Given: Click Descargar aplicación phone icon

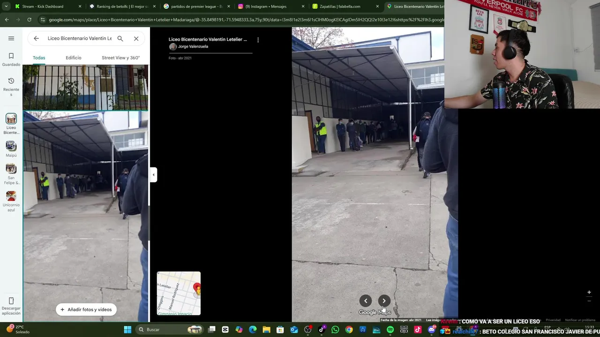Looking at the screenshot, I should [x=11, y=301].
